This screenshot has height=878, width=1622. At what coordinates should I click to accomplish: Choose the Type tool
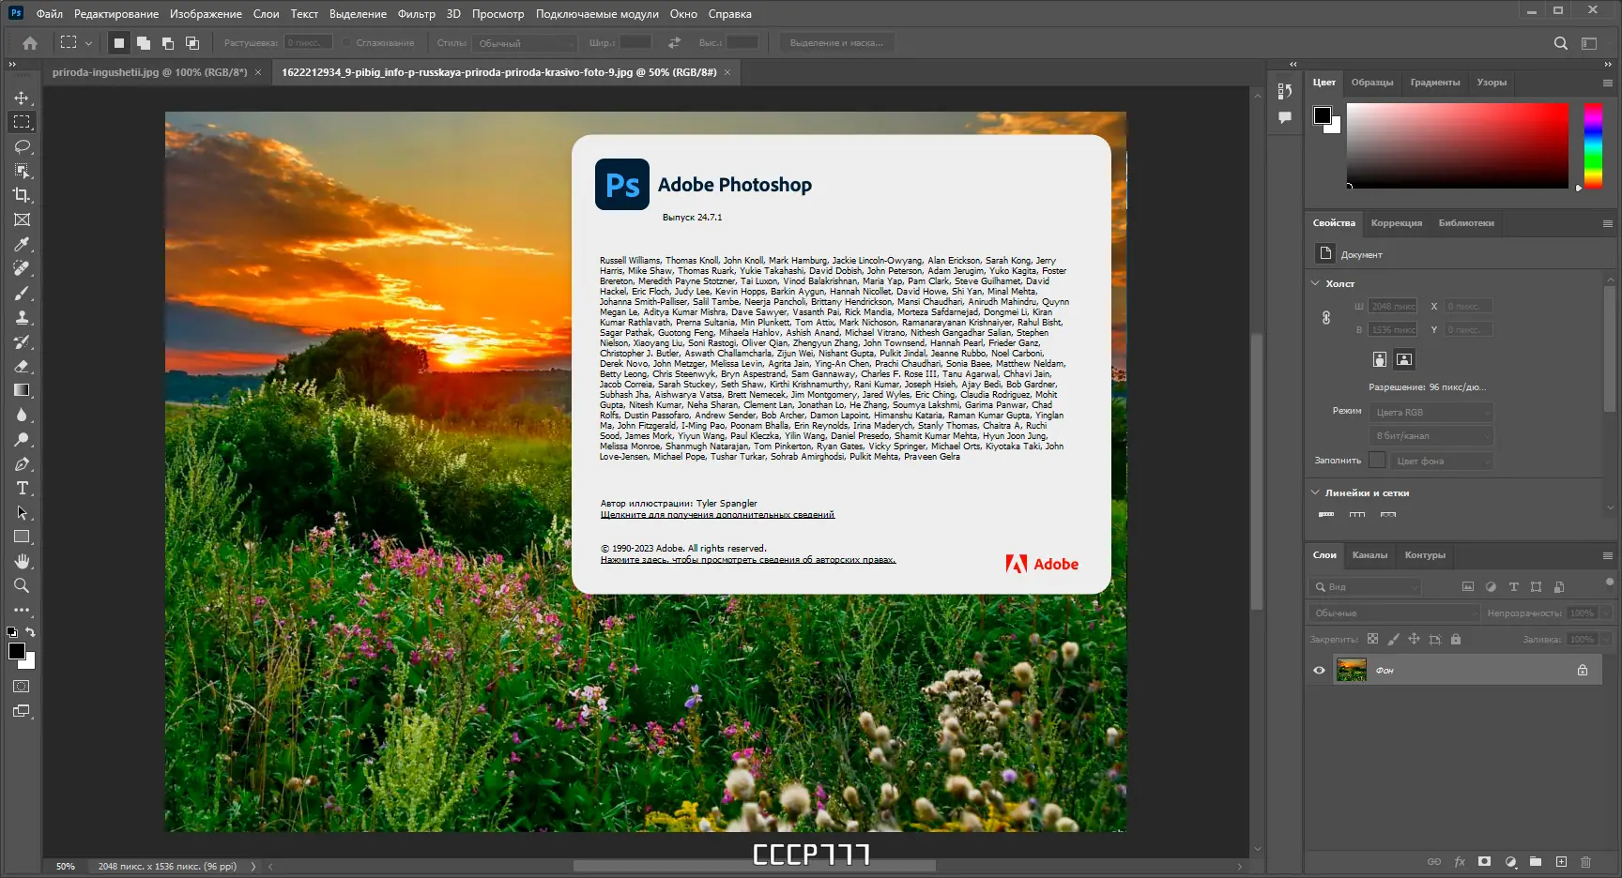[21, 488]
